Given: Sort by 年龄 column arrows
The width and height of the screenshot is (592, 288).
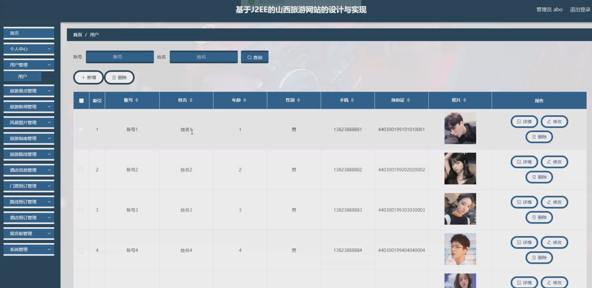Looking at the screenshot, I should [245, 100].
